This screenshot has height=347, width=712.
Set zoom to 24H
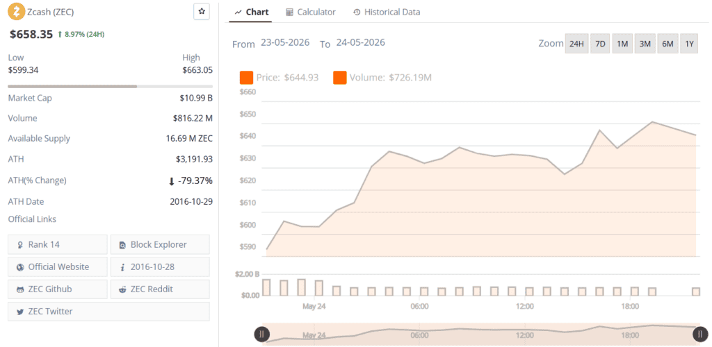point(576,44)
